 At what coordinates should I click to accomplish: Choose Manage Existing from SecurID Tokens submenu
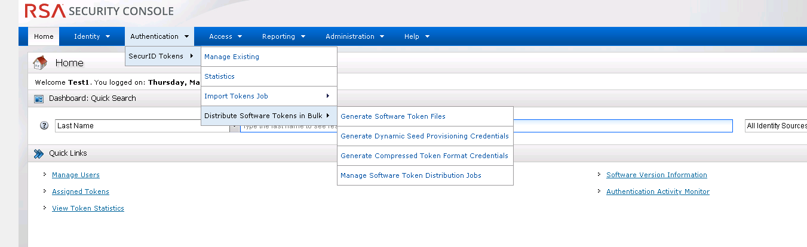point(232,57)
